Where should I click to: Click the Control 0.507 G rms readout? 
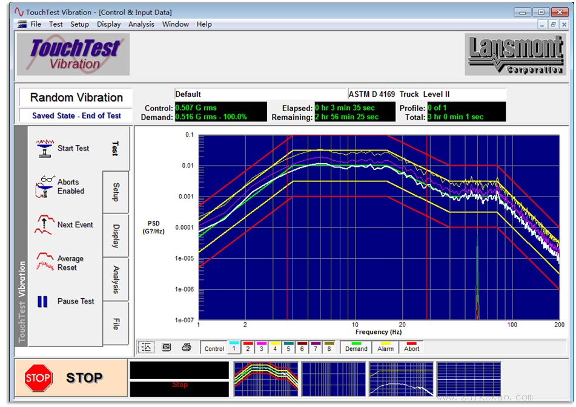221,108
